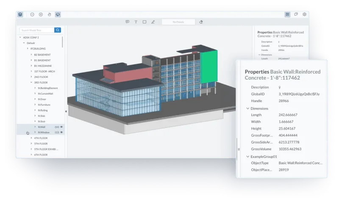Viewport: 339px width, 202px height.
Task: Select the IfcRailing tree row
Action: [x=41, y=110]
